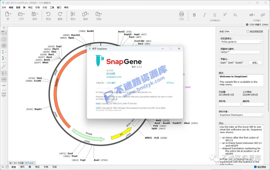The height and width of the screenshot is (170, 270).
Task: Open the 合成 DNA dropdown
Action: [x=226, y=31]
